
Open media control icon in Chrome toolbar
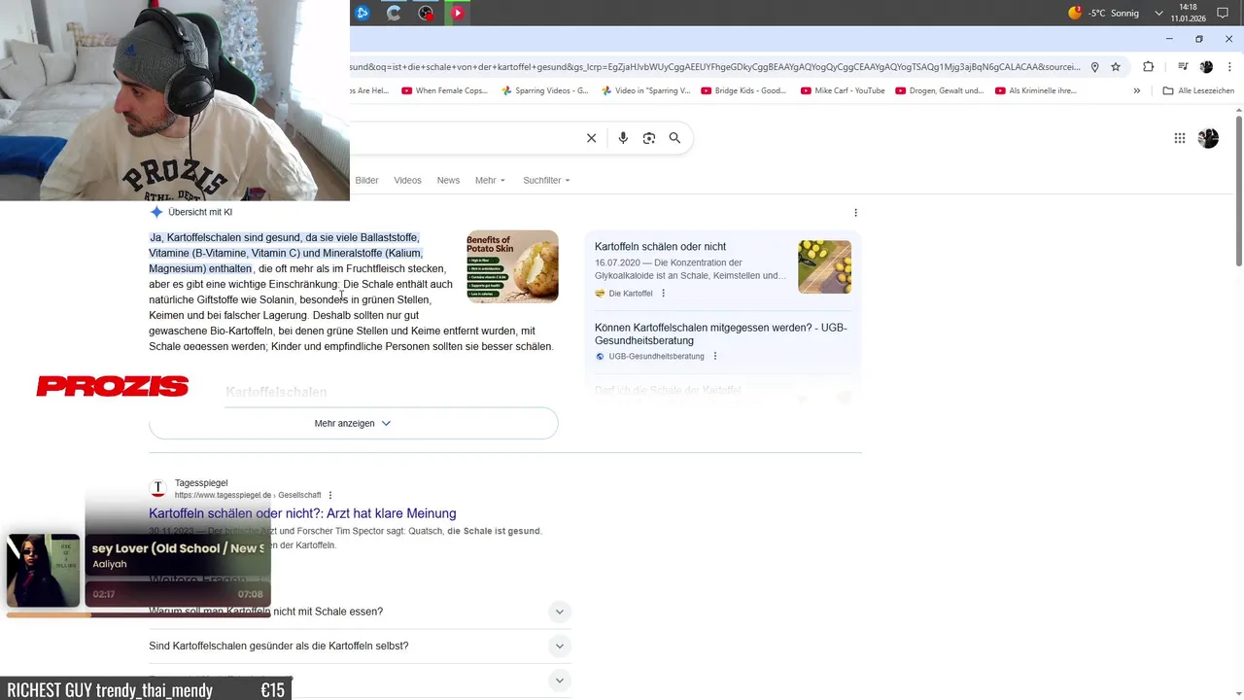[1182, 67]
